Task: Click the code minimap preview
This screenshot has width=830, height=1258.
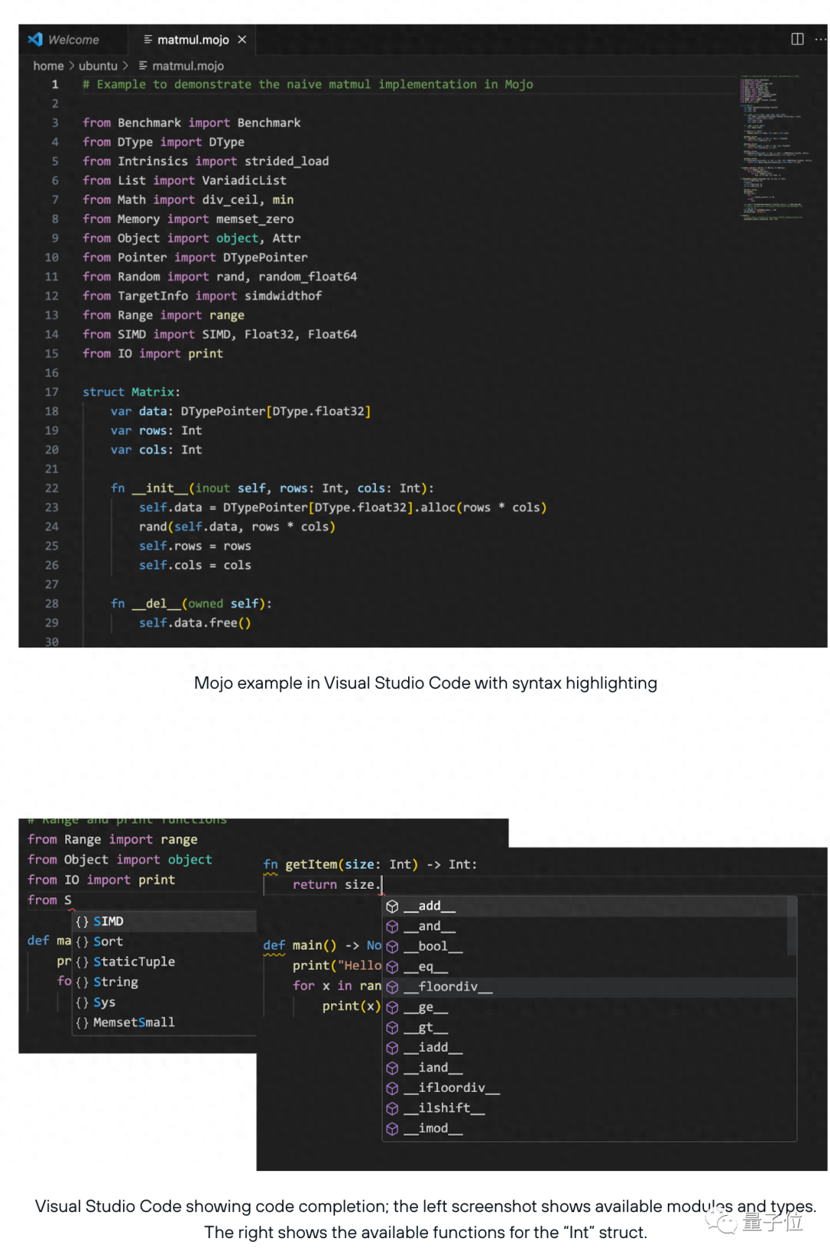Action: 771,146
